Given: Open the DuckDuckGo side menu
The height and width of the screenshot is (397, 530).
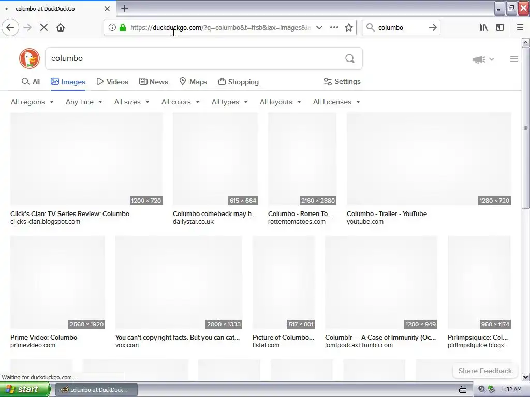Looking at the screenshot, I should (514, 59).
